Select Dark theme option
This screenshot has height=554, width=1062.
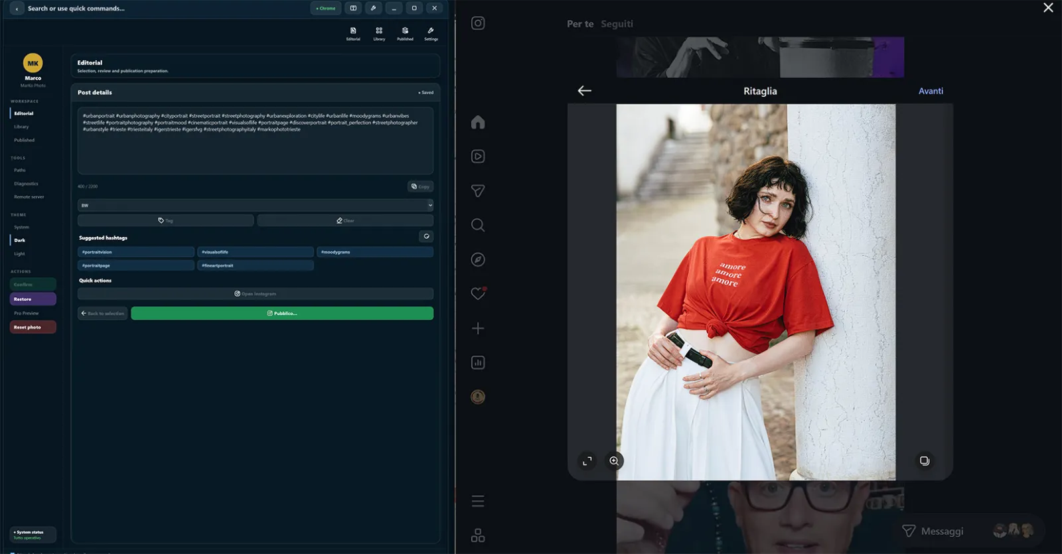20,240
